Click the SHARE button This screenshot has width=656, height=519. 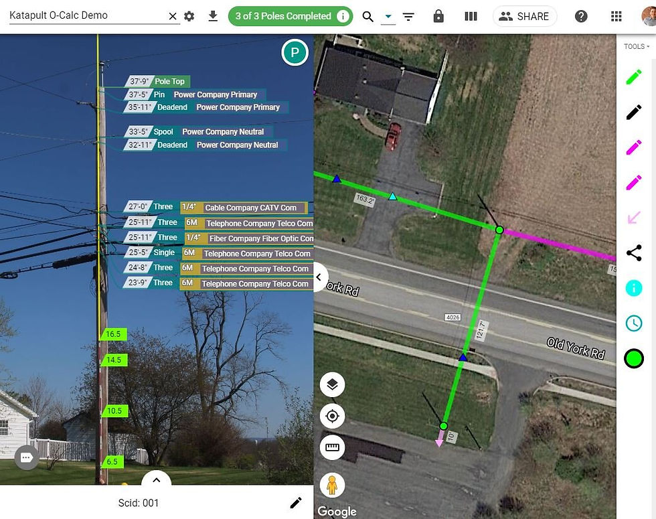pyautogui.click(x=525, y=16)
